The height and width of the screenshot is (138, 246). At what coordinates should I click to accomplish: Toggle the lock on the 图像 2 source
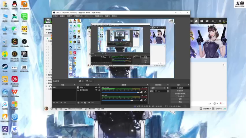point(99,88)
